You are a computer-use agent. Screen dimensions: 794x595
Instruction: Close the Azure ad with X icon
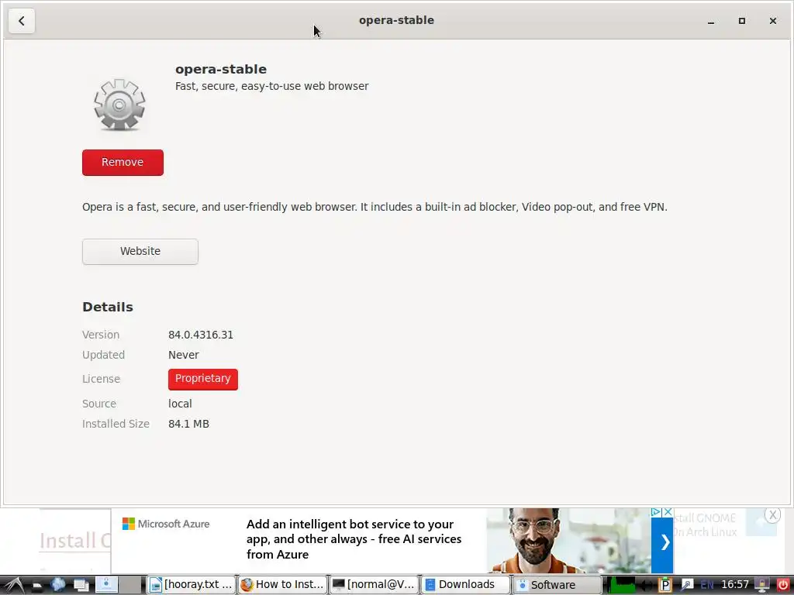point(668,512)
